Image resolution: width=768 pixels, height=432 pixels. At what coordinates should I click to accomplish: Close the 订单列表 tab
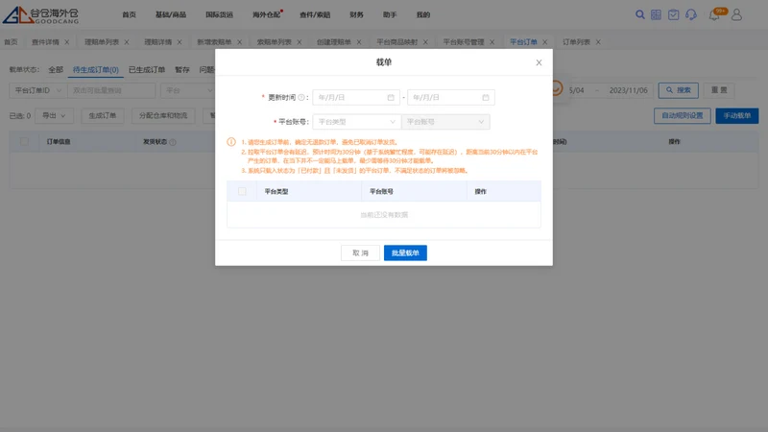pyautogui.click(x=598, y=42)
